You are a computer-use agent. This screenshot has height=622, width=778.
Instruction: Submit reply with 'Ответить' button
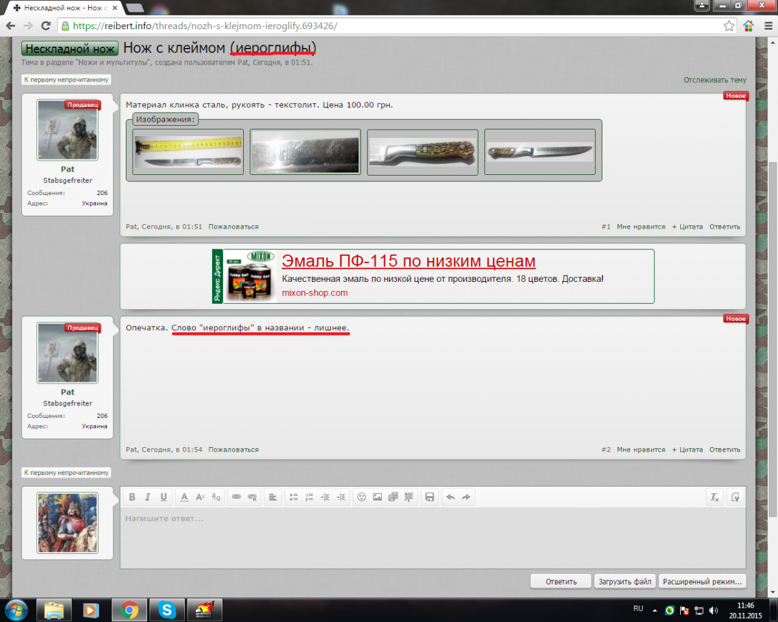pos(561,581)
